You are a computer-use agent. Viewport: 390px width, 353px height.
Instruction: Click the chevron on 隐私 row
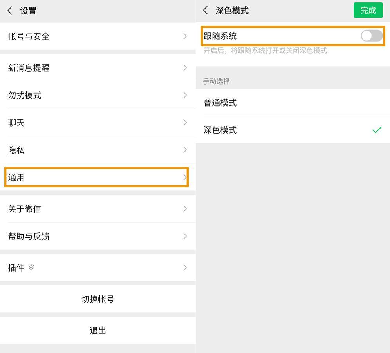click(x=185, y=150)
